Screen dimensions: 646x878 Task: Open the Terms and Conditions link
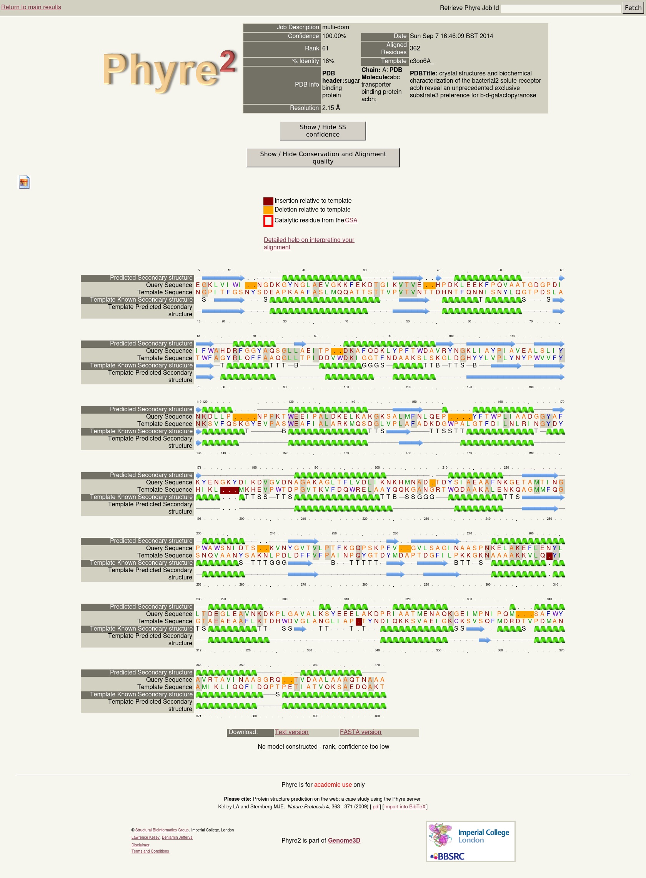[150, 851]
